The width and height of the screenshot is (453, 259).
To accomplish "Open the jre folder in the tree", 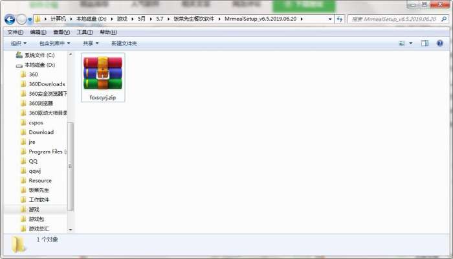I will [32, 142].
